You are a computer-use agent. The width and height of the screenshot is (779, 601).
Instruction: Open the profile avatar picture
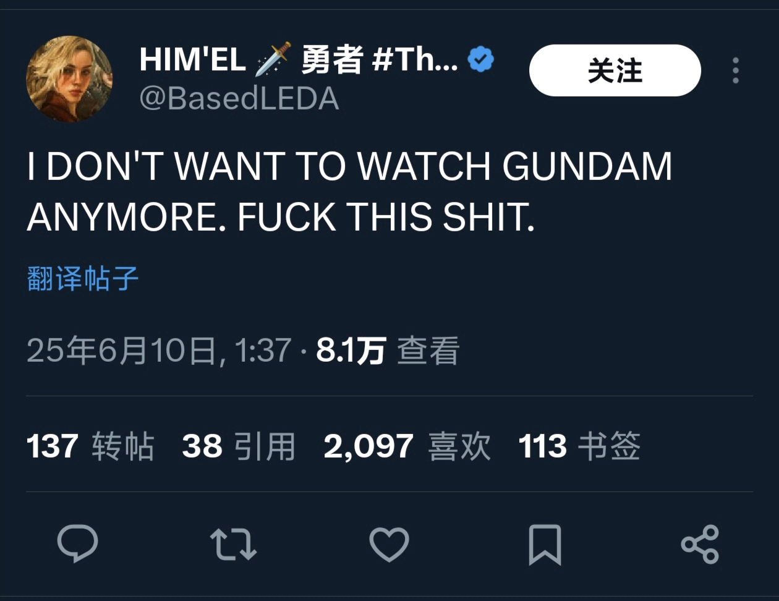coord(69,79)
